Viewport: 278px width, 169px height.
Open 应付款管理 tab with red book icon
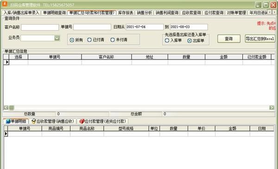pos(103,121)
